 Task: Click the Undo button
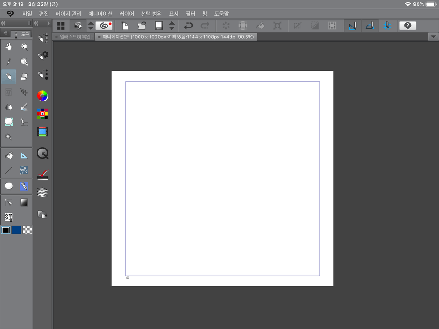[188, 26]
